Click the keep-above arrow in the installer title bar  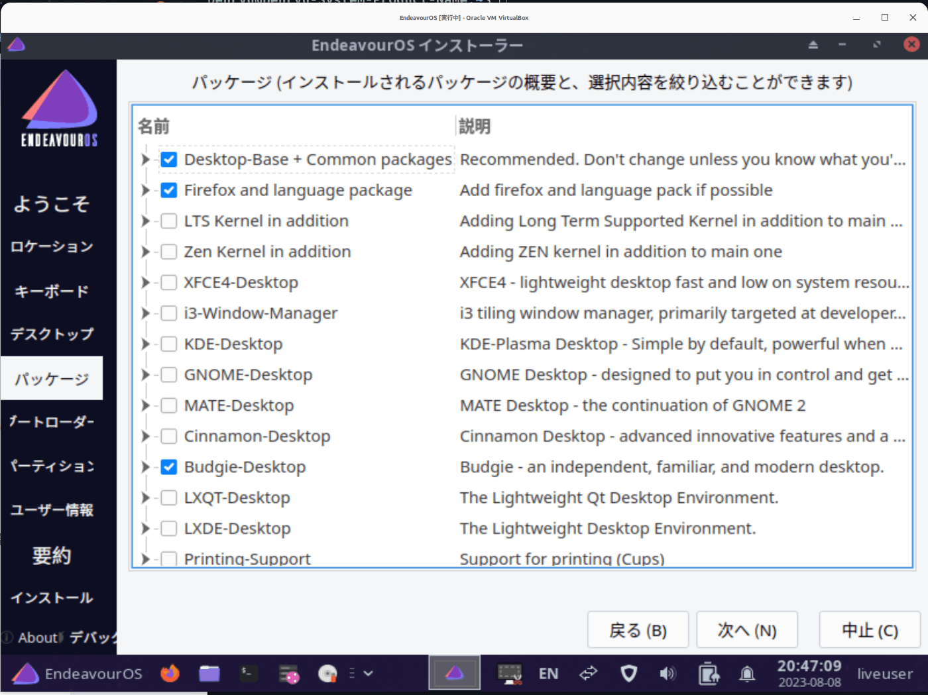coord(813,45)
